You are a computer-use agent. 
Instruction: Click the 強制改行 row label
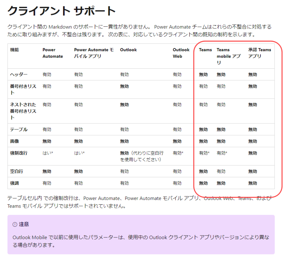[19, 153]
